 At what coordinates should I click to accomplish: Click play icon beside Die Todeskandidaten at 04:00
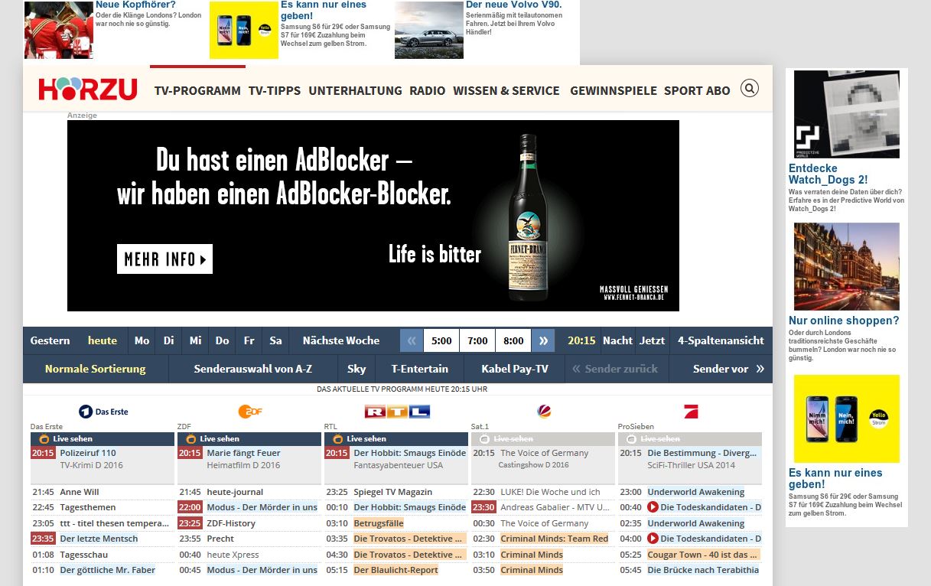coord(653,539)
